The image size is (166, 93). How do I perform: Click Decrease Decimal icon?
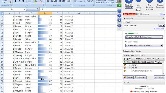click(92, 1)
